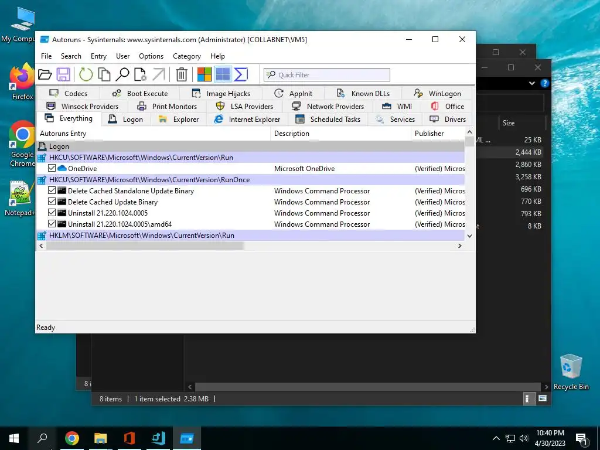Click the Logon group header row
The width and height of the screenshot is (600, 450).
coord(251,146)
